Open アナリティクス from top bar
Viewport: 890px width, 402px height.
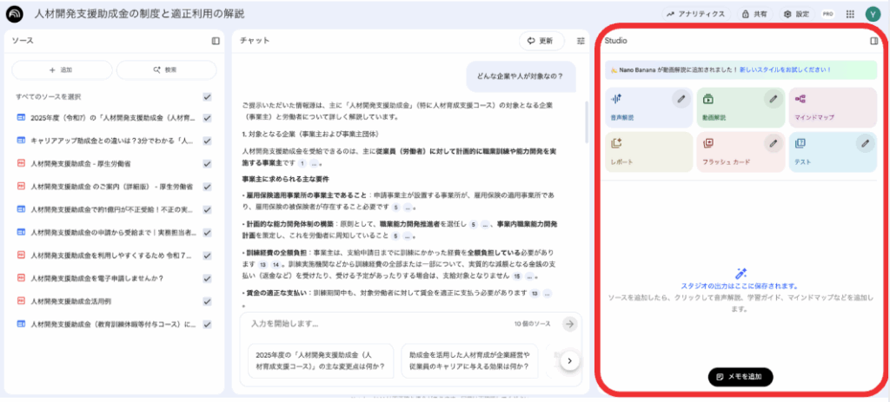point(697,14)
